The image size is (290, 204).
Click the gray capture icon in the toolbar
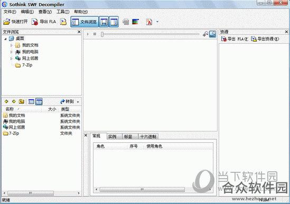click(x=126, y=22)
